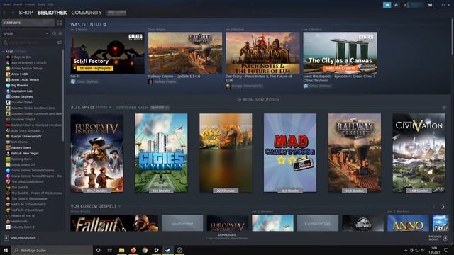Expand VOR KURZEM GESPIELT shelf dropdown

[x=119, y=206]
